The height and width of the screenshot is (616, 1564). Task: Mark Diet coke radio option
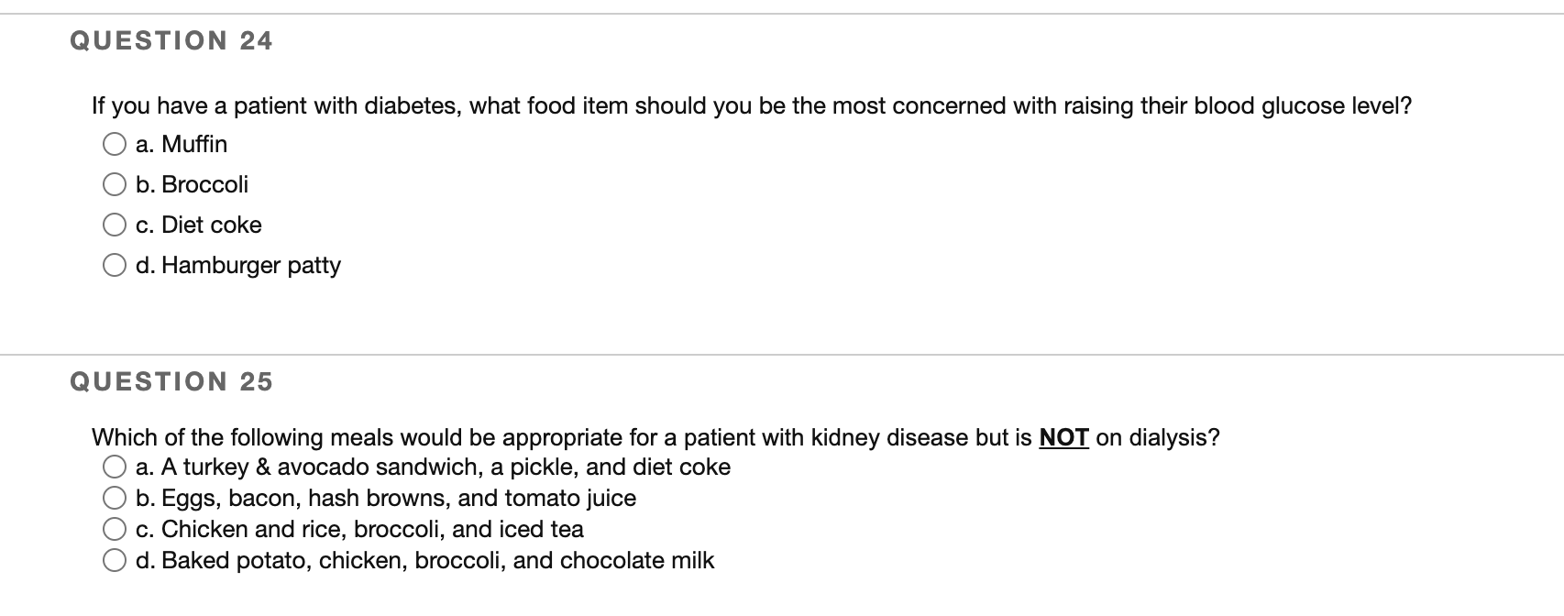(x=114, y=225)
